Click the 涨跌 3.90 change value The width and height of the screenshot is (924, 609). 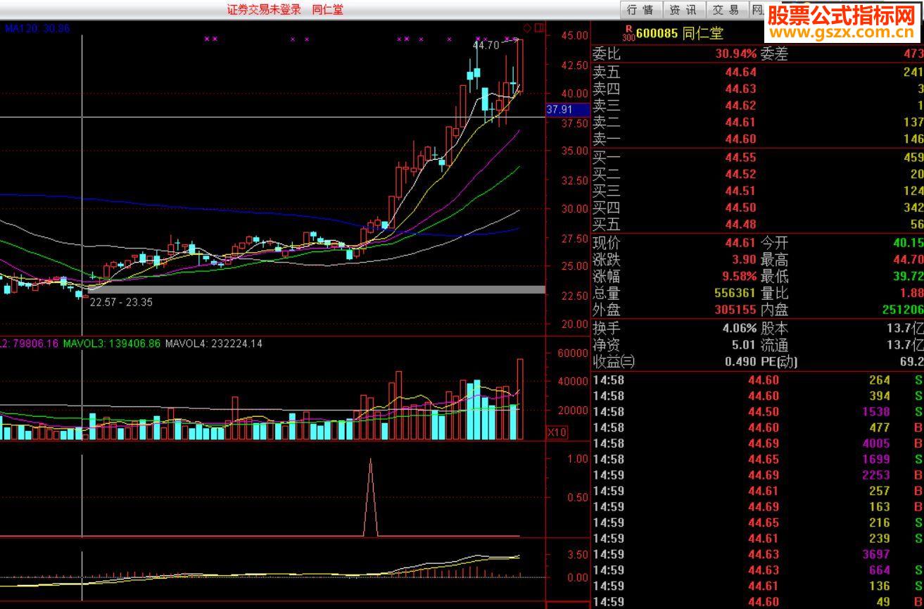[x=745, y=260]
